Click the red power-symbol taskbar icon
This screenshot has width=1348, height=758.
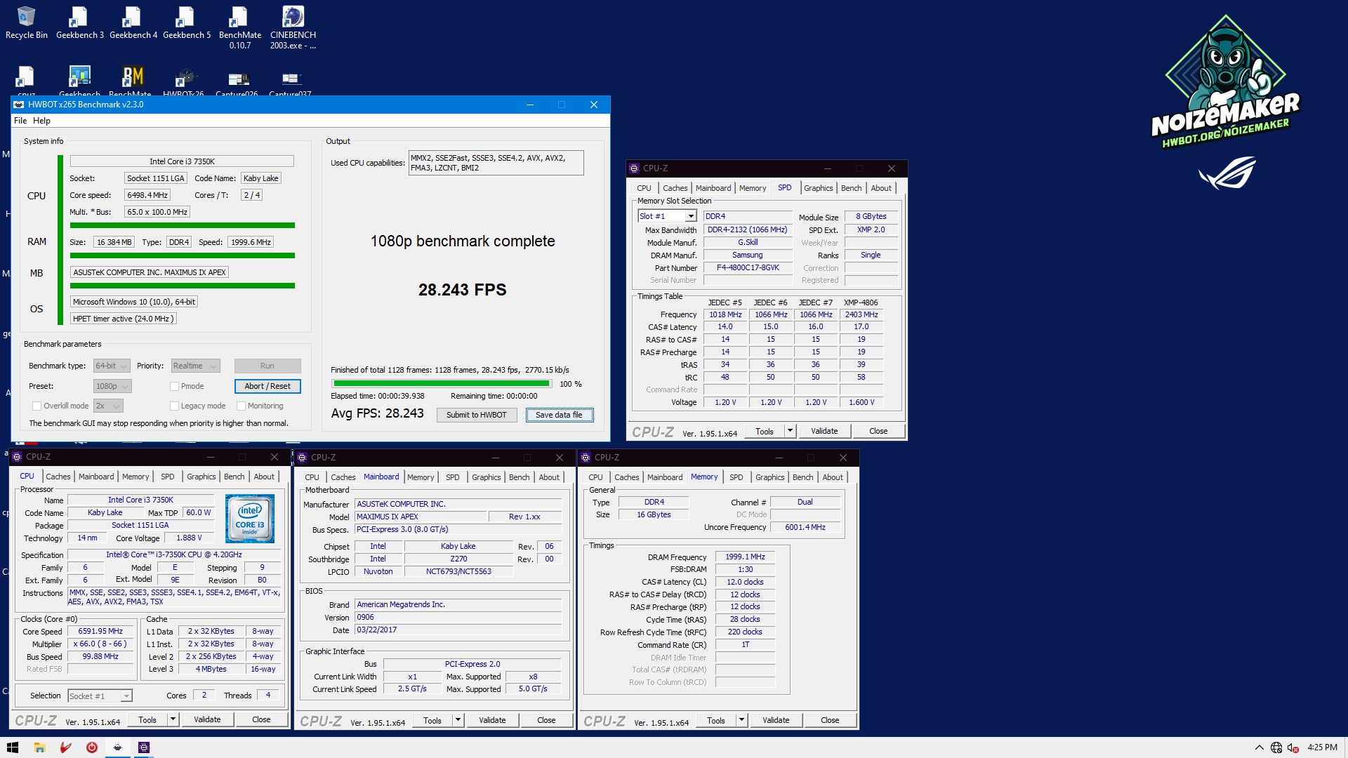click(92, 747)
